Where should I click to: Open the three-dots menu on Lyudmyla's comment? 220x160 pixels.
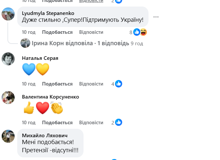tap(156, 17)
